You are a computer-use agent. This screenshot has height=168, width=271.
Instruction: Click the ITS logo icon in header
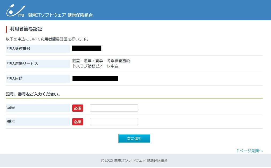[x=16, y=11]
